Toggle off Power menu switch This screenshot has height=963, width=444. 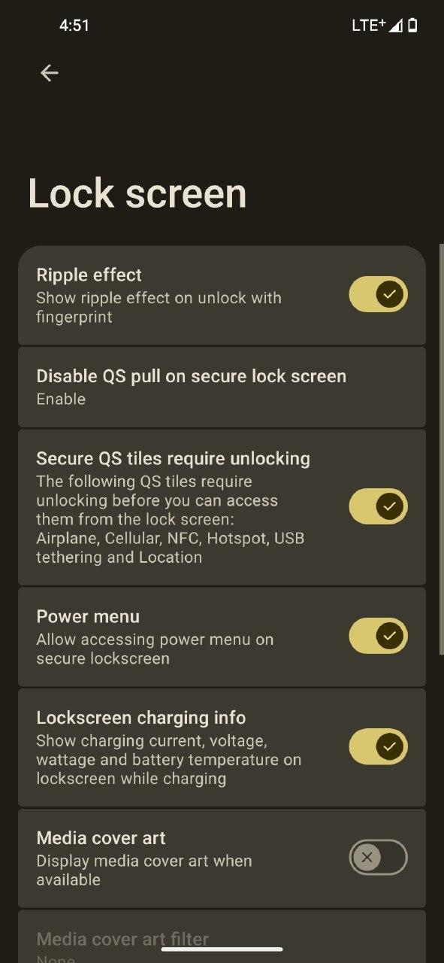point(378,636)
